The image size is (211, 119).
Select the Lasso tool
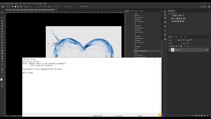click(2, 18)
